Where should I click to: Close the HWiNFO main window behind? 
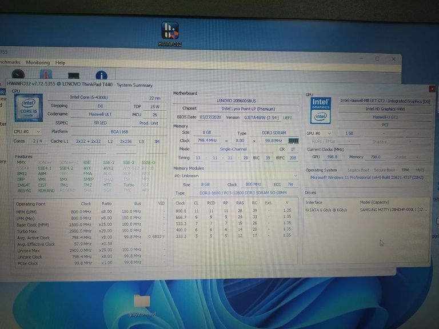[x=393, y=59]
